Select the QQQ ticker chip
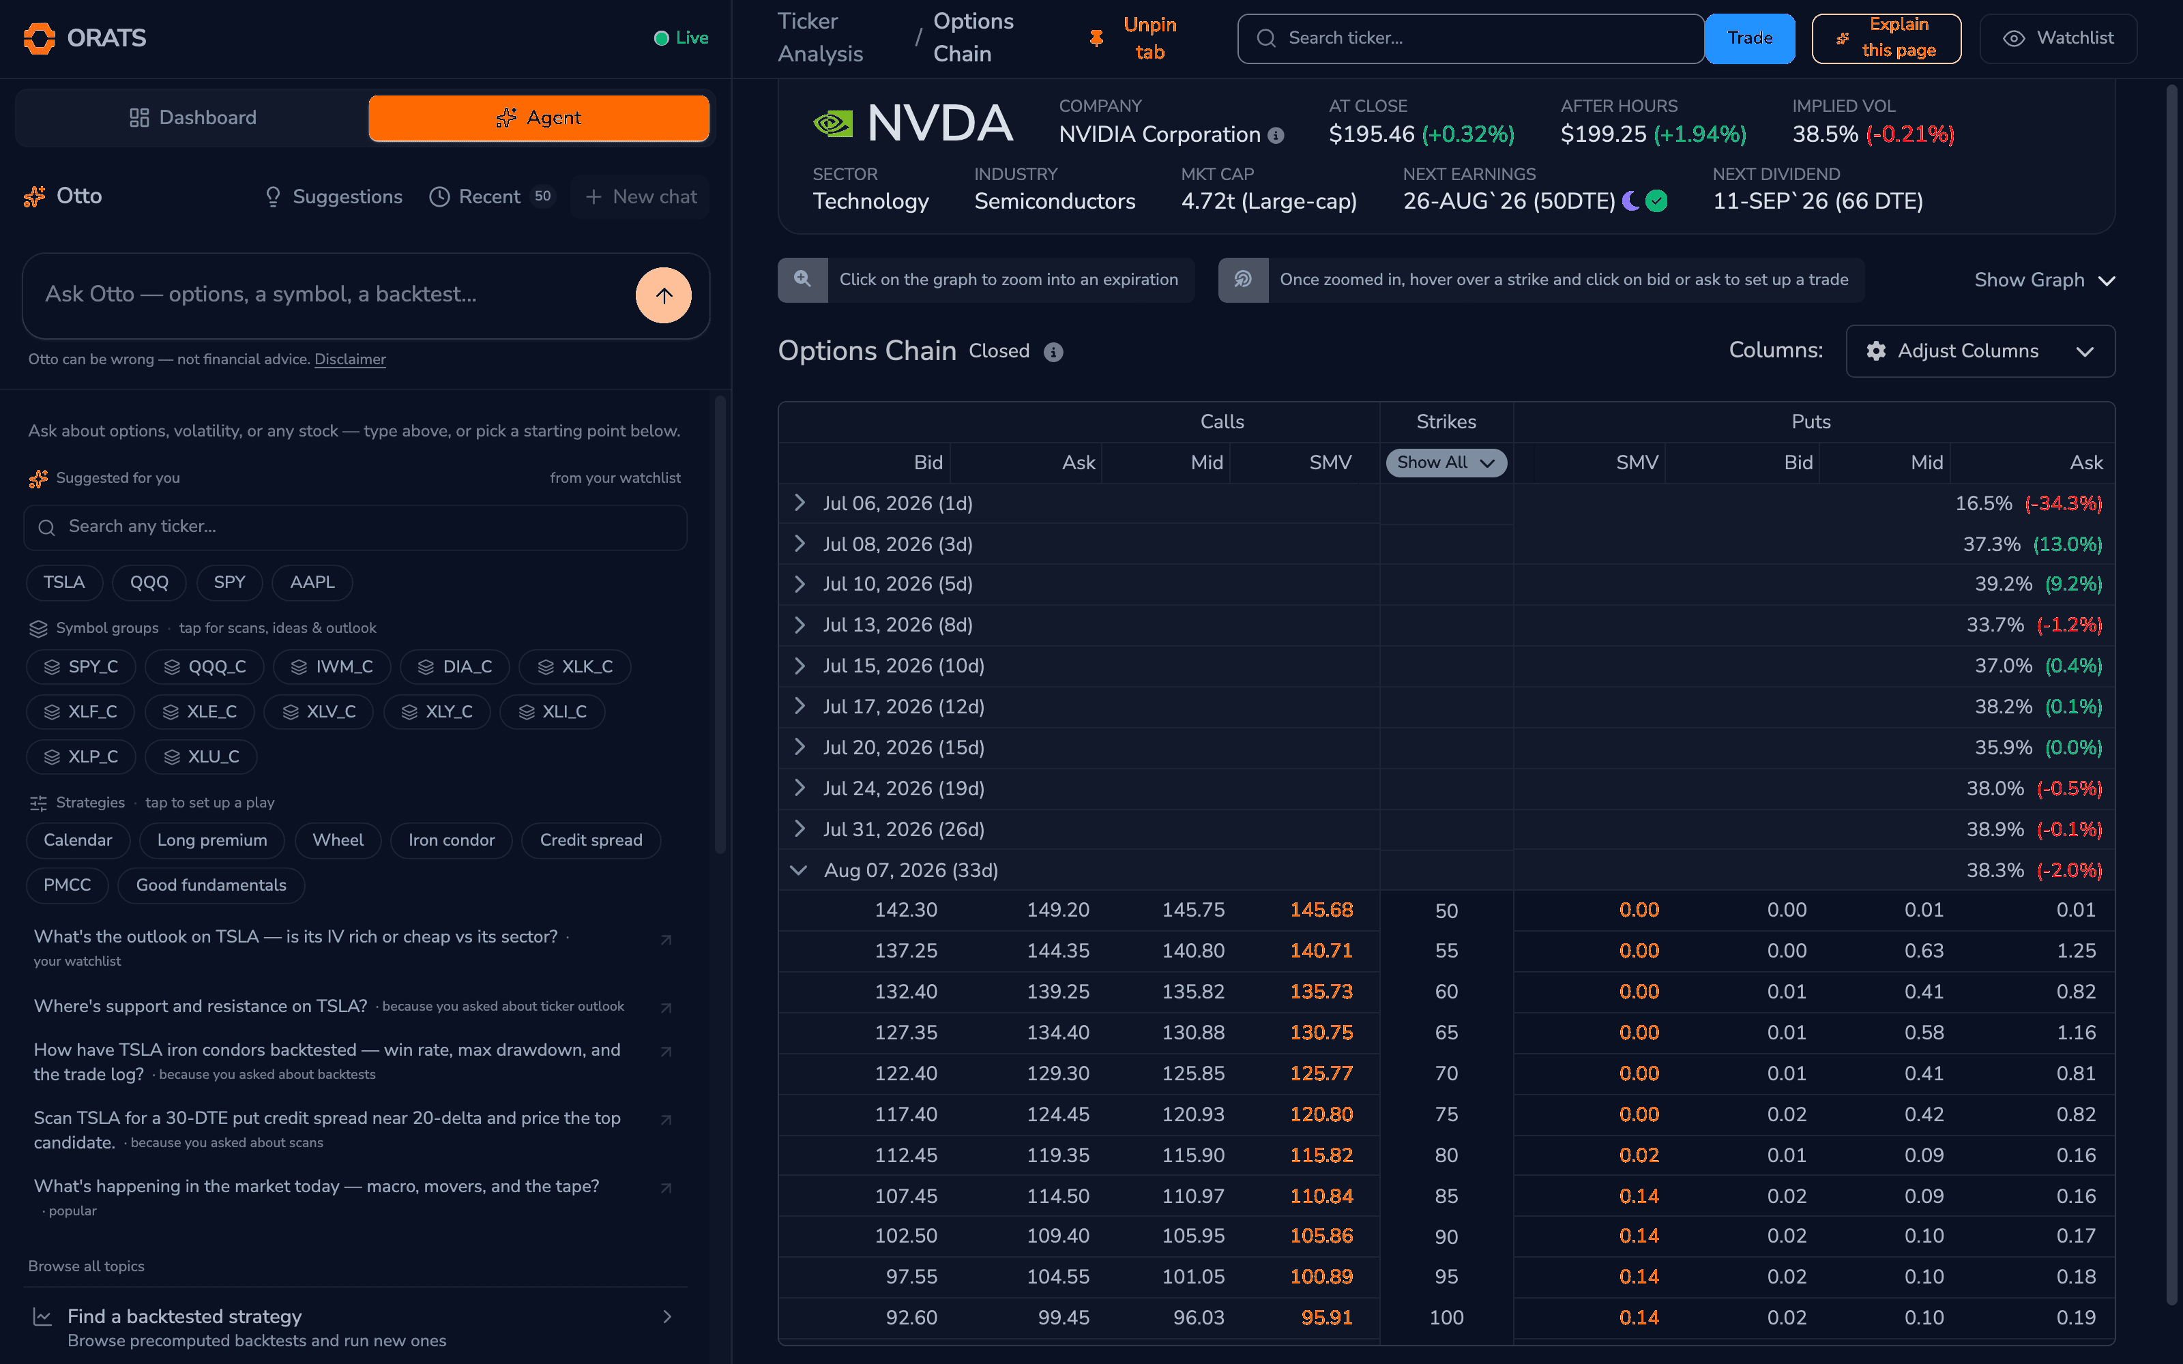The width and height of the screenshot is (2183, 1364). (x=149, y=582)
